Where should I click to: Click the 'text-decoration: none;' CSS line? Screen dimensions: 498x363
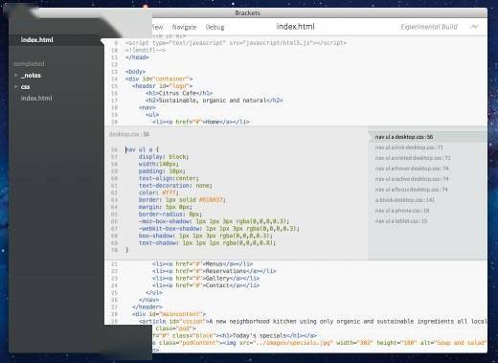(175, 186)
